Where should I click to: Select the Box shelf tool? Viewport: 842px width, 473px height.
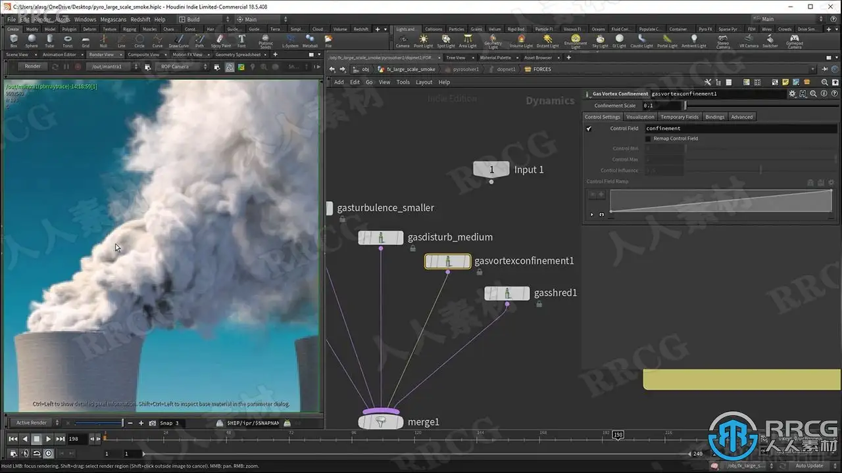pyautogui.click(x=14, y=41)
